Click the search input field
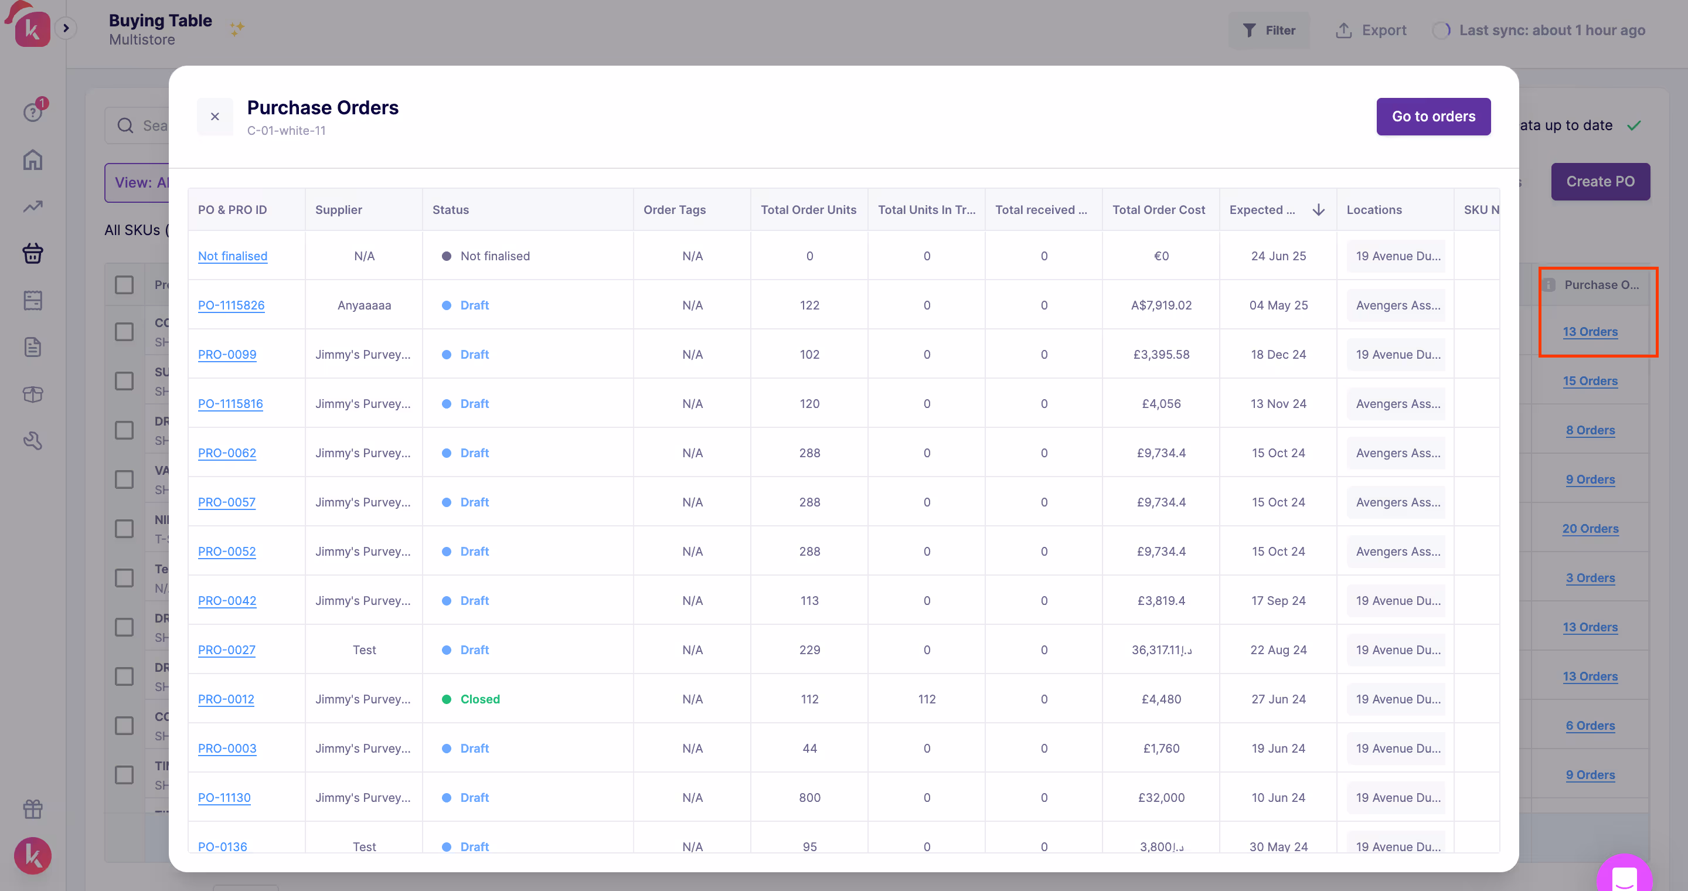Screen dimensions: 1688x891 click(x=154, y=126)
